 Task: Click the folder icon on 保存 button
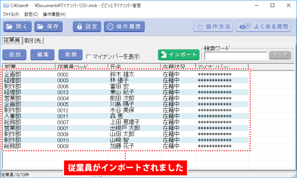tap(40, 26)
